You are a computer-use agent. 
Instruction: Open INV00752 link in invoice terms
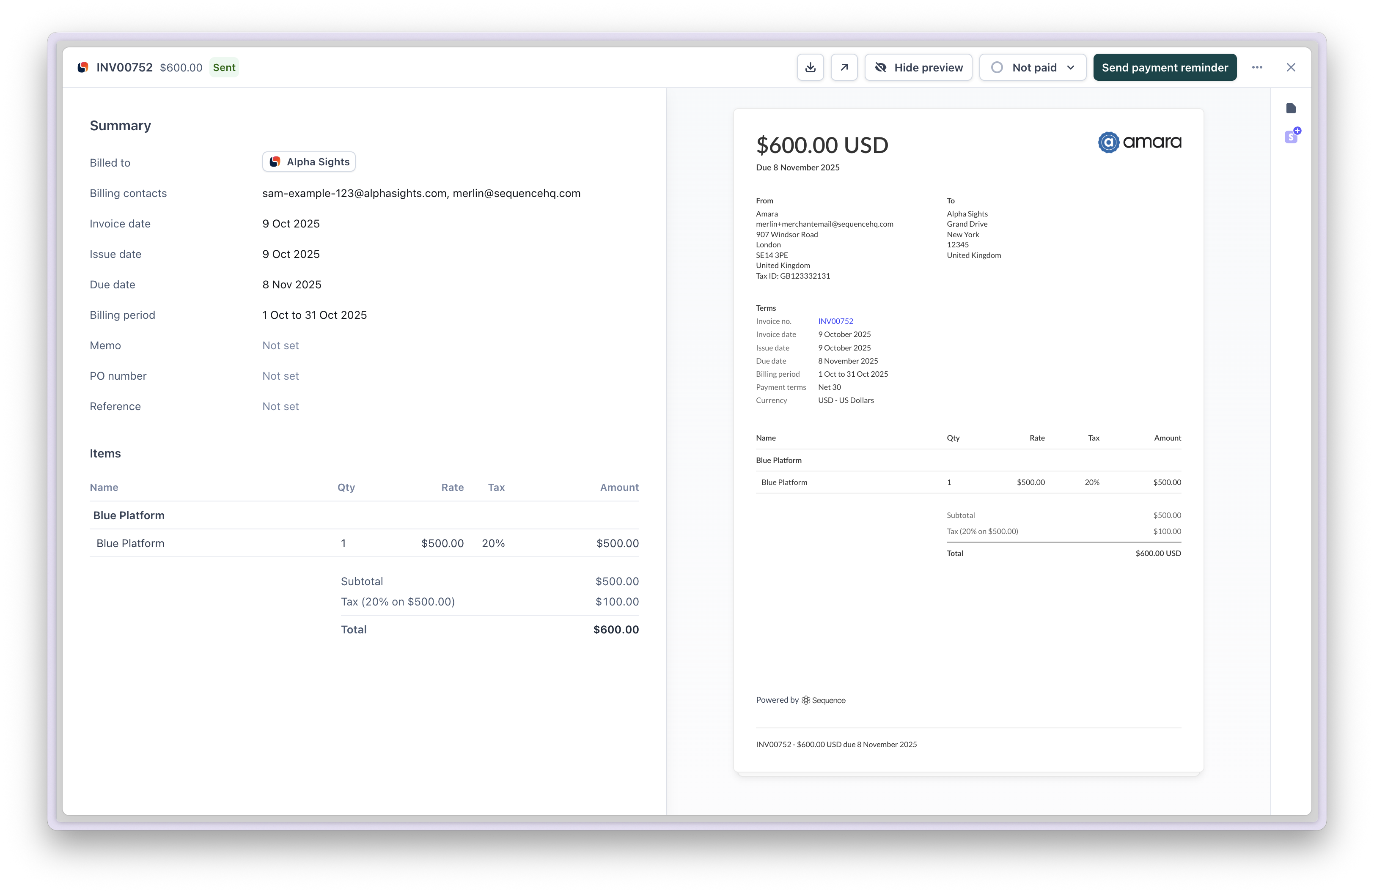835,321
